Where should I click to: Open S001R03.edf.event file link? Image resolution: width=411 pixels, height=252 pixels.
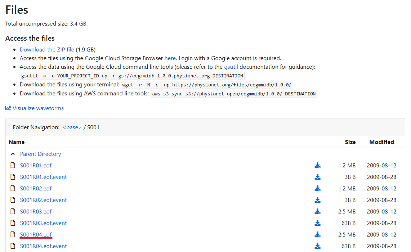coord(43,223)
